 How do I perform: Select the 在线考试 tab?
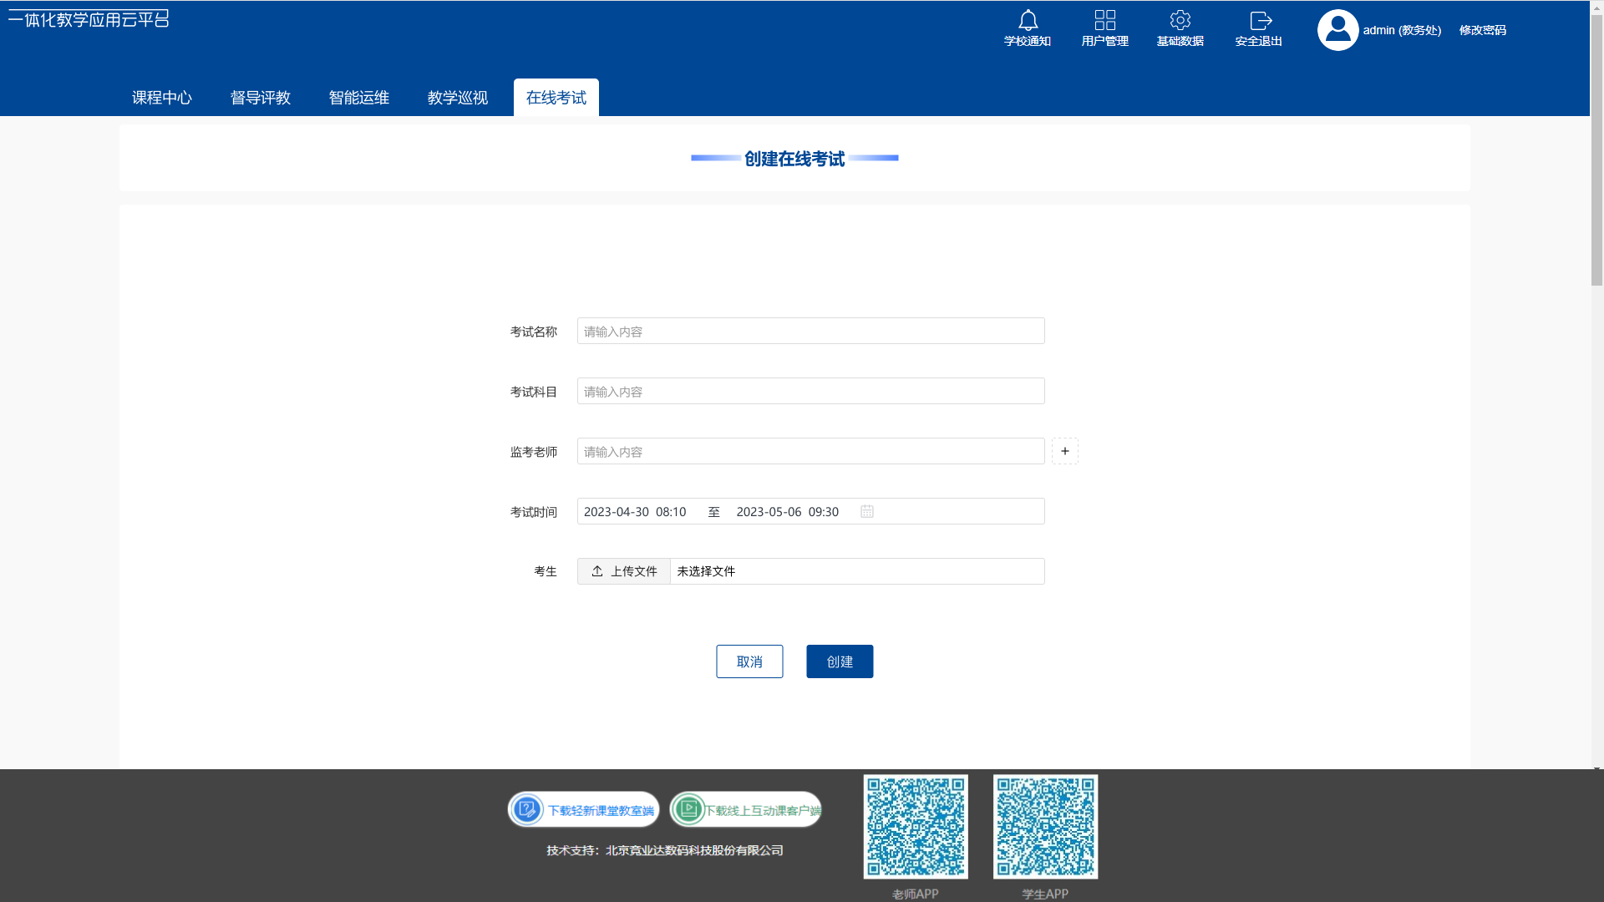tap(556, 98)
